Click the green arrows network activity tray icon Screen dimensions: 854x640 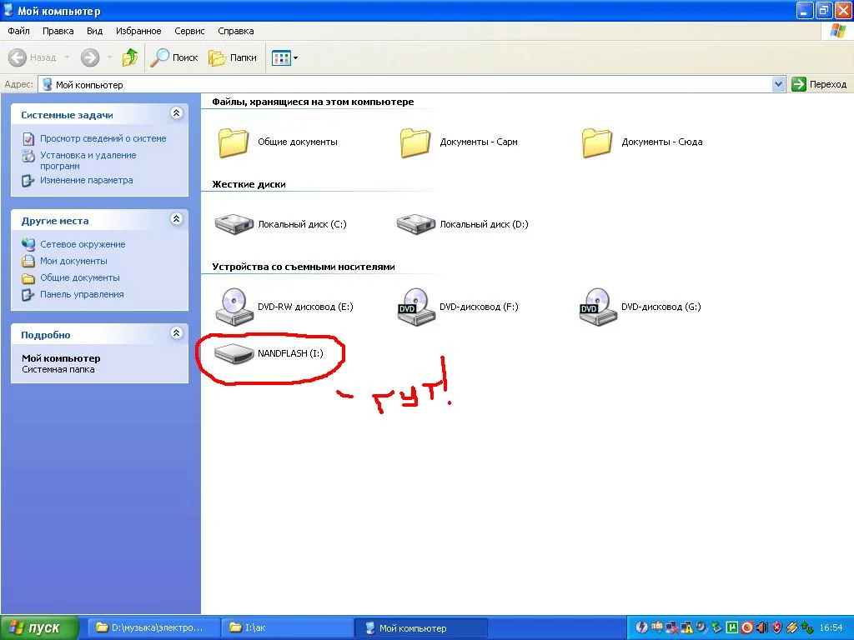pos(807,627)
